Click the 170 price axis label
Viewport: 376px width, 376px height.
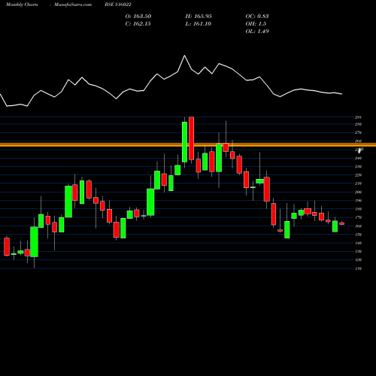[x=358, y=217]
